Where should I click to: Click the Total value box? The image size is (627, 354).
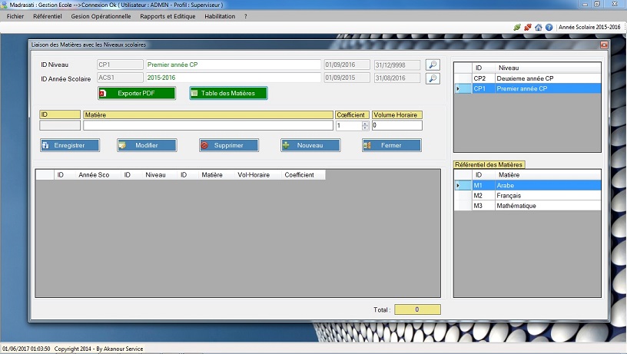pos(417,309)
